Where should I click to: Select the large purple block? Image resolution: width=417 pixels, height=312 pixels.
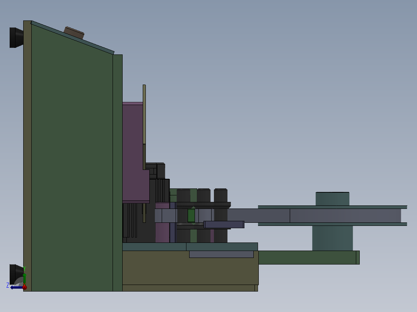pyautogui.click(x=134, y=153)
